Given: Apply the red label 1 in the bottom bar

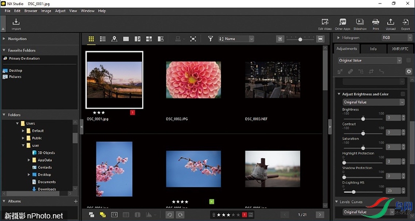Looking at the screenshot, I should [244, 214].
